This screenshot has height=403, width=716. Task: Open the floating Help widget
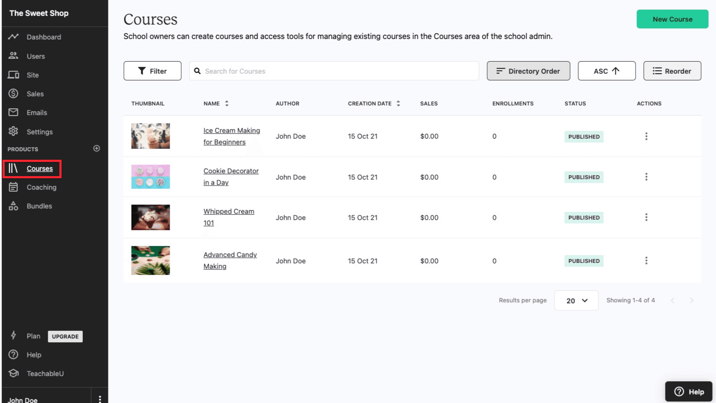click(x=689, y=391)
